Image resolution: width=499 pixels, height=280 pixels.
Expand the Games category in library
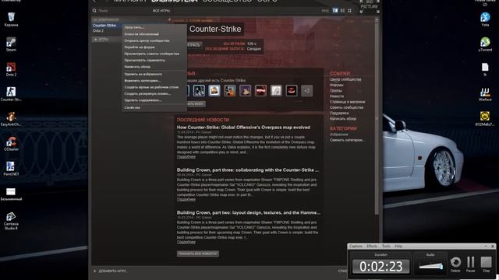(x=95, y=40)
